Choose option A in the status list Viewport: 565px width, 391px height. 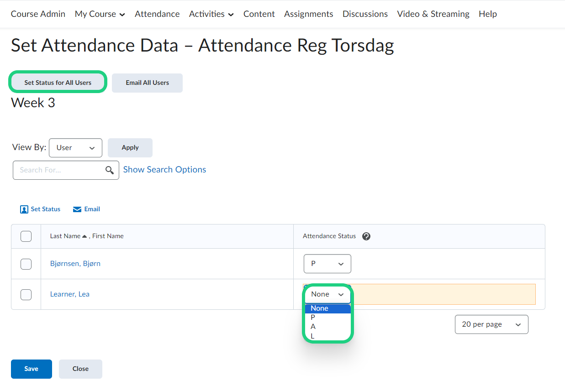(x=313, y=327)
